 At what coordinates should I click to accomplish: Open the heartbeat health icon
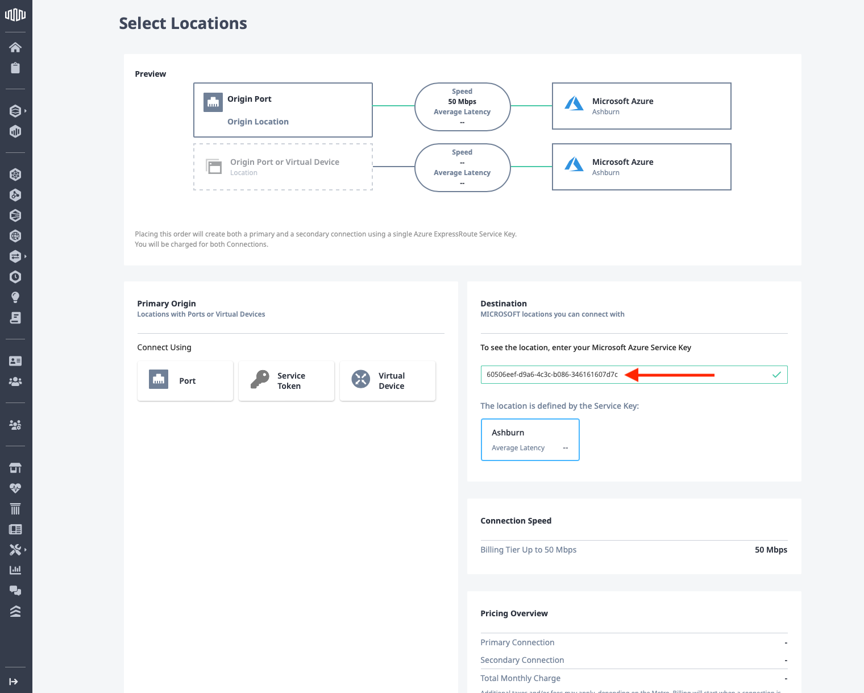(15, 488)
